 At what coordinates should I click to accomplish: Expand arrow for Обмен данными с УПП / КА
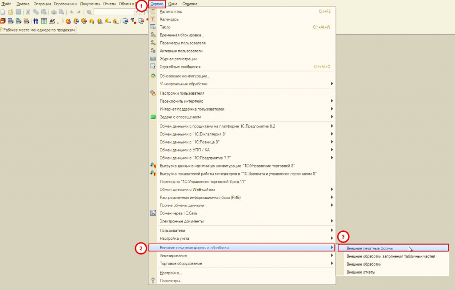pos(332,150)
